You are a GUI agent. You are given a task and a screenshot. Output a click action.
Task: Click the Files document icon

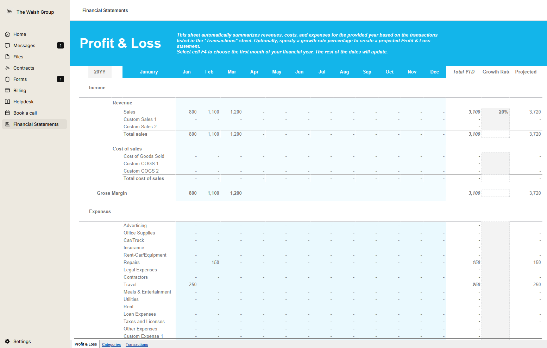click(7, 57)
